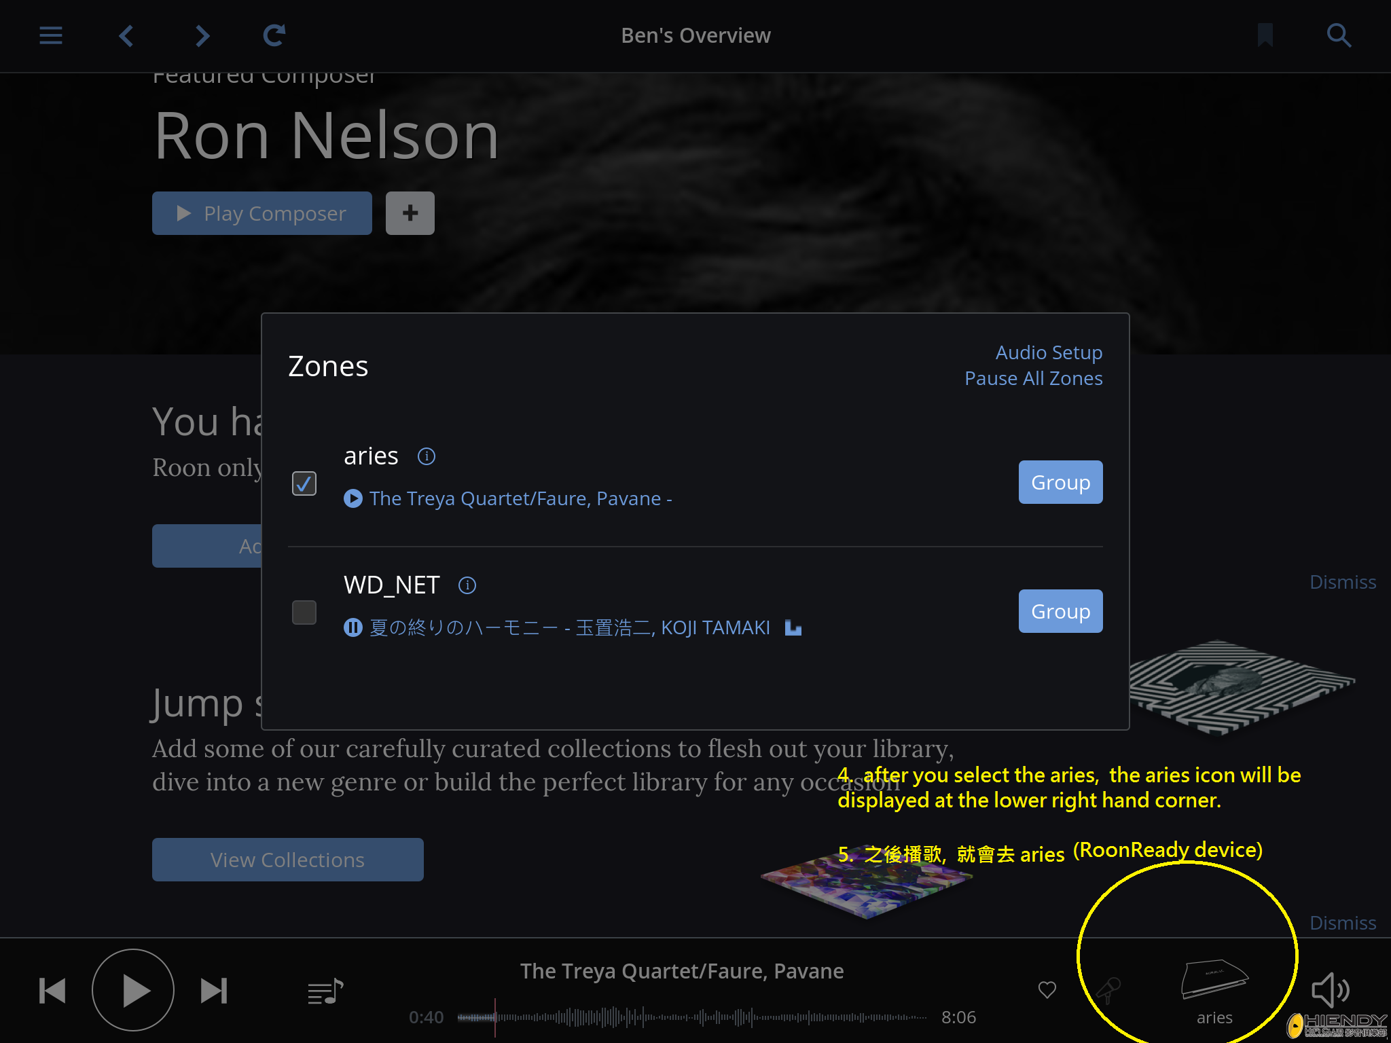
Task: Click the 0:40 elapsed time label
Action: [426, 1017]
